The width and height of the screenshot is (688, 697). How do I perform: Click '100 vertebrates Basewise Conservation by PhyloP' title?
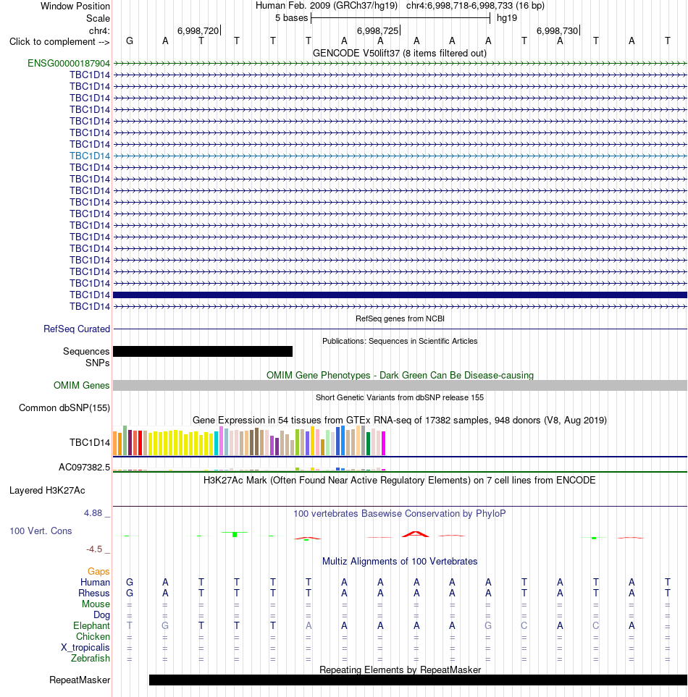(400, 513)
